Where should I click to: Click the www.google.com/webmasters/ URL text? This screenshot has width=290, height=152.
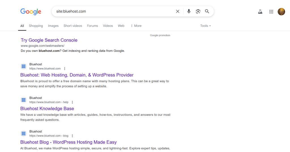pos(42,46)
